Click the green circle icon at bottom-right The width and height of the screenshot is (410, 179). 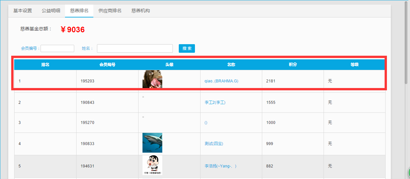click(x=408, y=173)
